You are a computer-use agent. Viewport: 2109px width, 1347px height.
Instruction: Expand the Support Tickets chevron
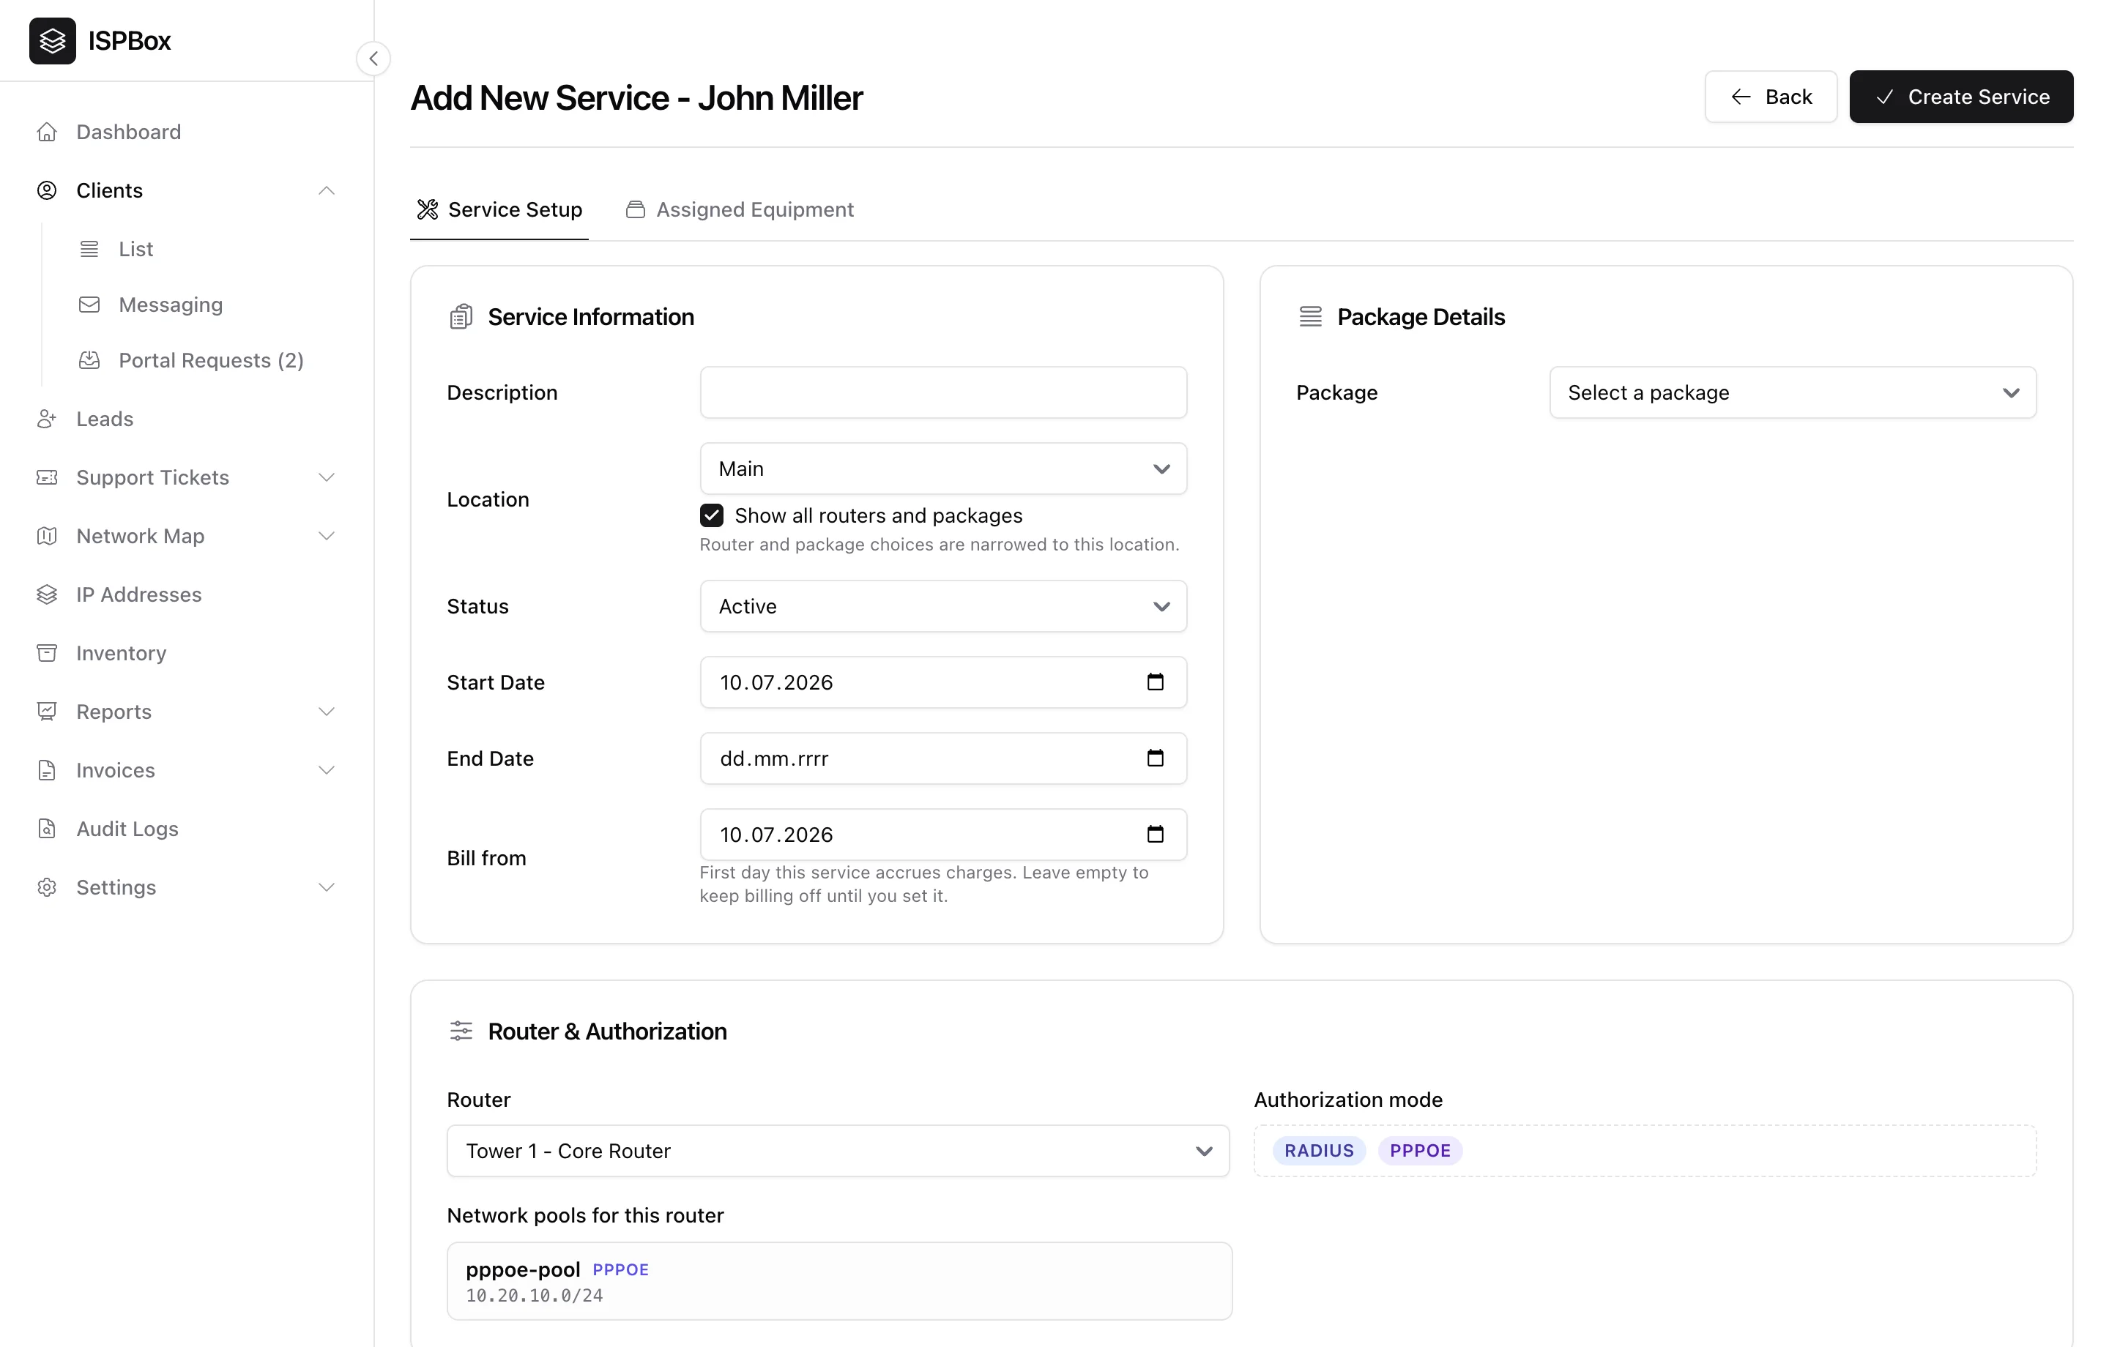[327, 477]
